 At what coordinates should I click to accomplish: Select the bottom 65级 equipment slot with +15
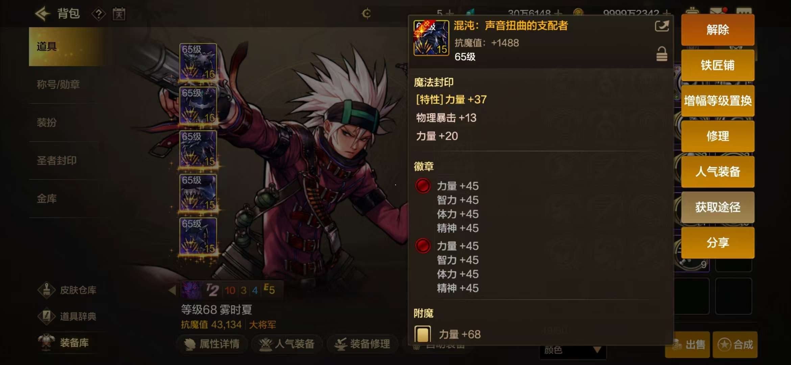coord(198,236)
